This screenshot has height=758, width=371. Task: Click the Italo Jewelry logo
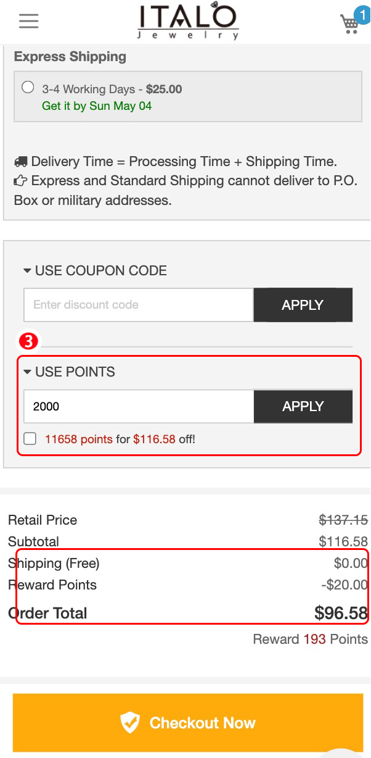point(188,22)
